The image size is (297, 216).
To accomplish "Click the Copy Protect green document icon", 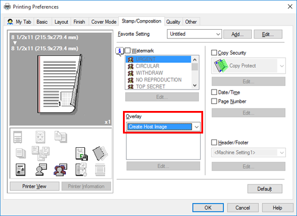I will pos(221,66).
